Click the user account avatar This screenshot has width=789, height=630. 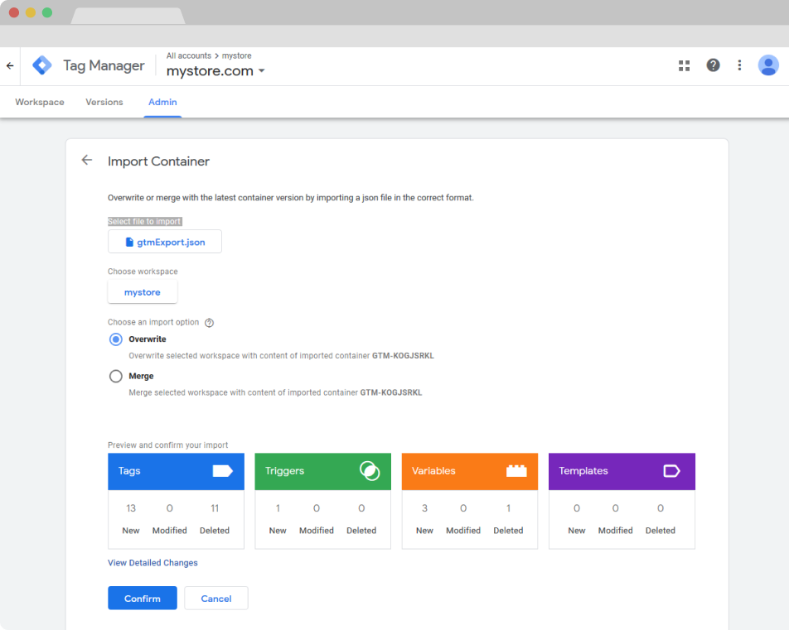click(x=768, y=65)
